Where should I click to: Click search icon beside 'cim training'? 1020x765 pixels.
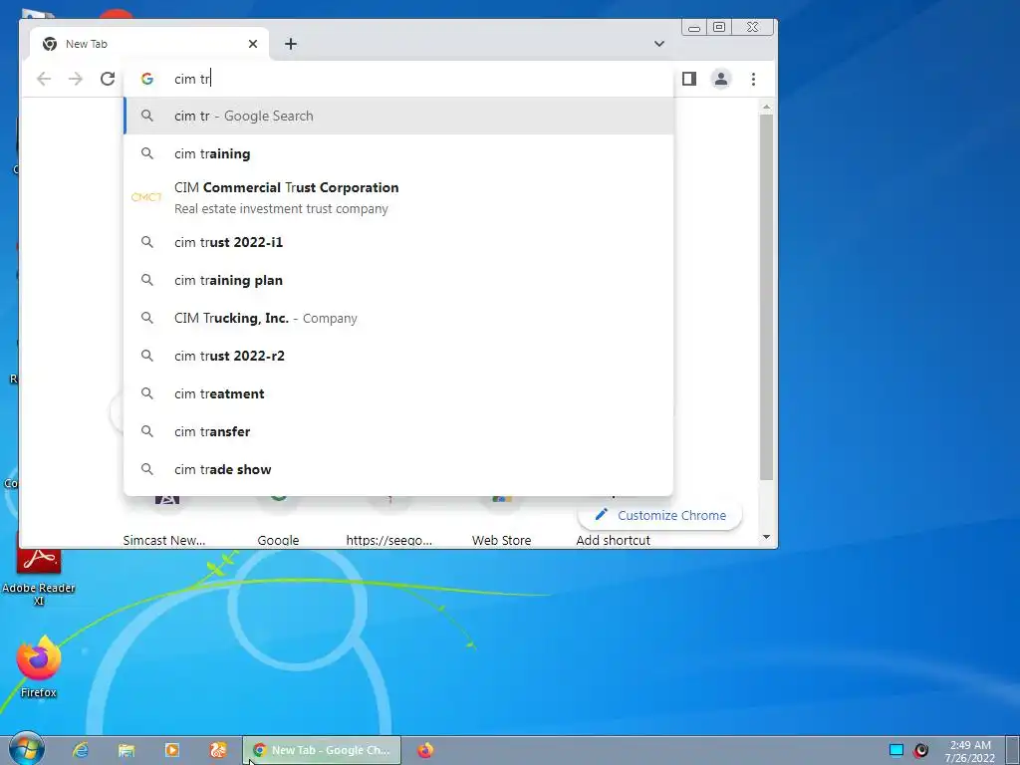(147, 153)
